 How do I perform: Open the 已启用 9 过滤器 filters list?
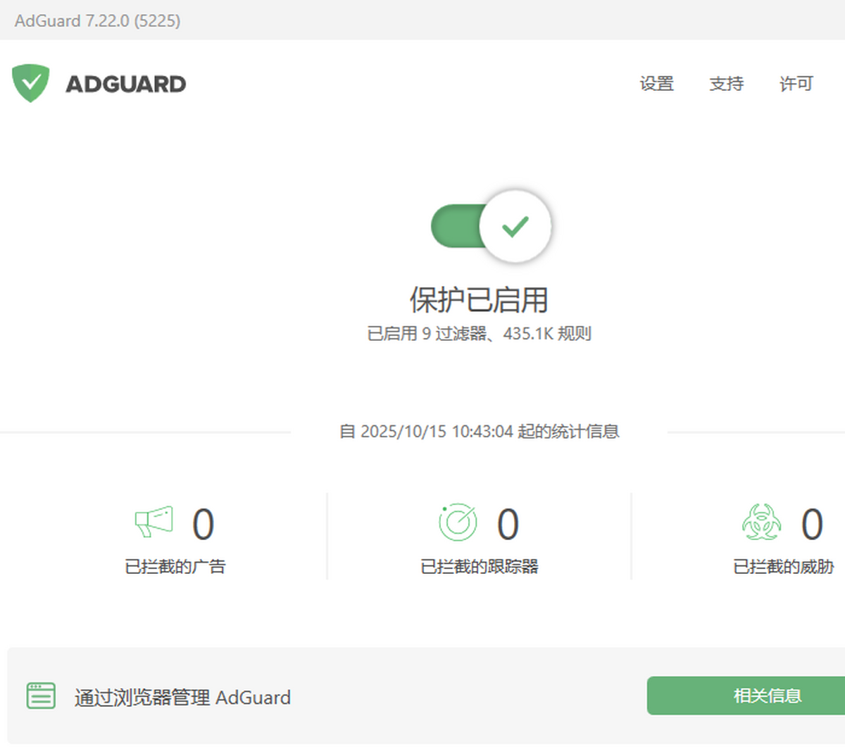coord(480,333)
